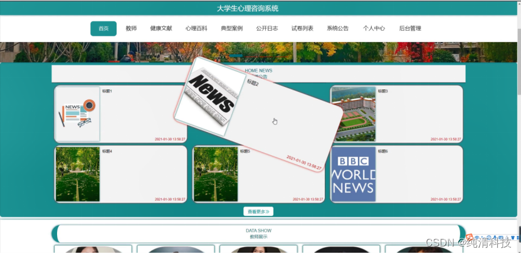Select the 心理百科 menu item
This screenshot has width=521, height=254.
(196, 29)
